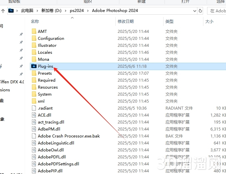Image resolution: width=226 pixels, height=174 pixels.
Task: Click the Configuration folder name
Action: pos(51,39)
